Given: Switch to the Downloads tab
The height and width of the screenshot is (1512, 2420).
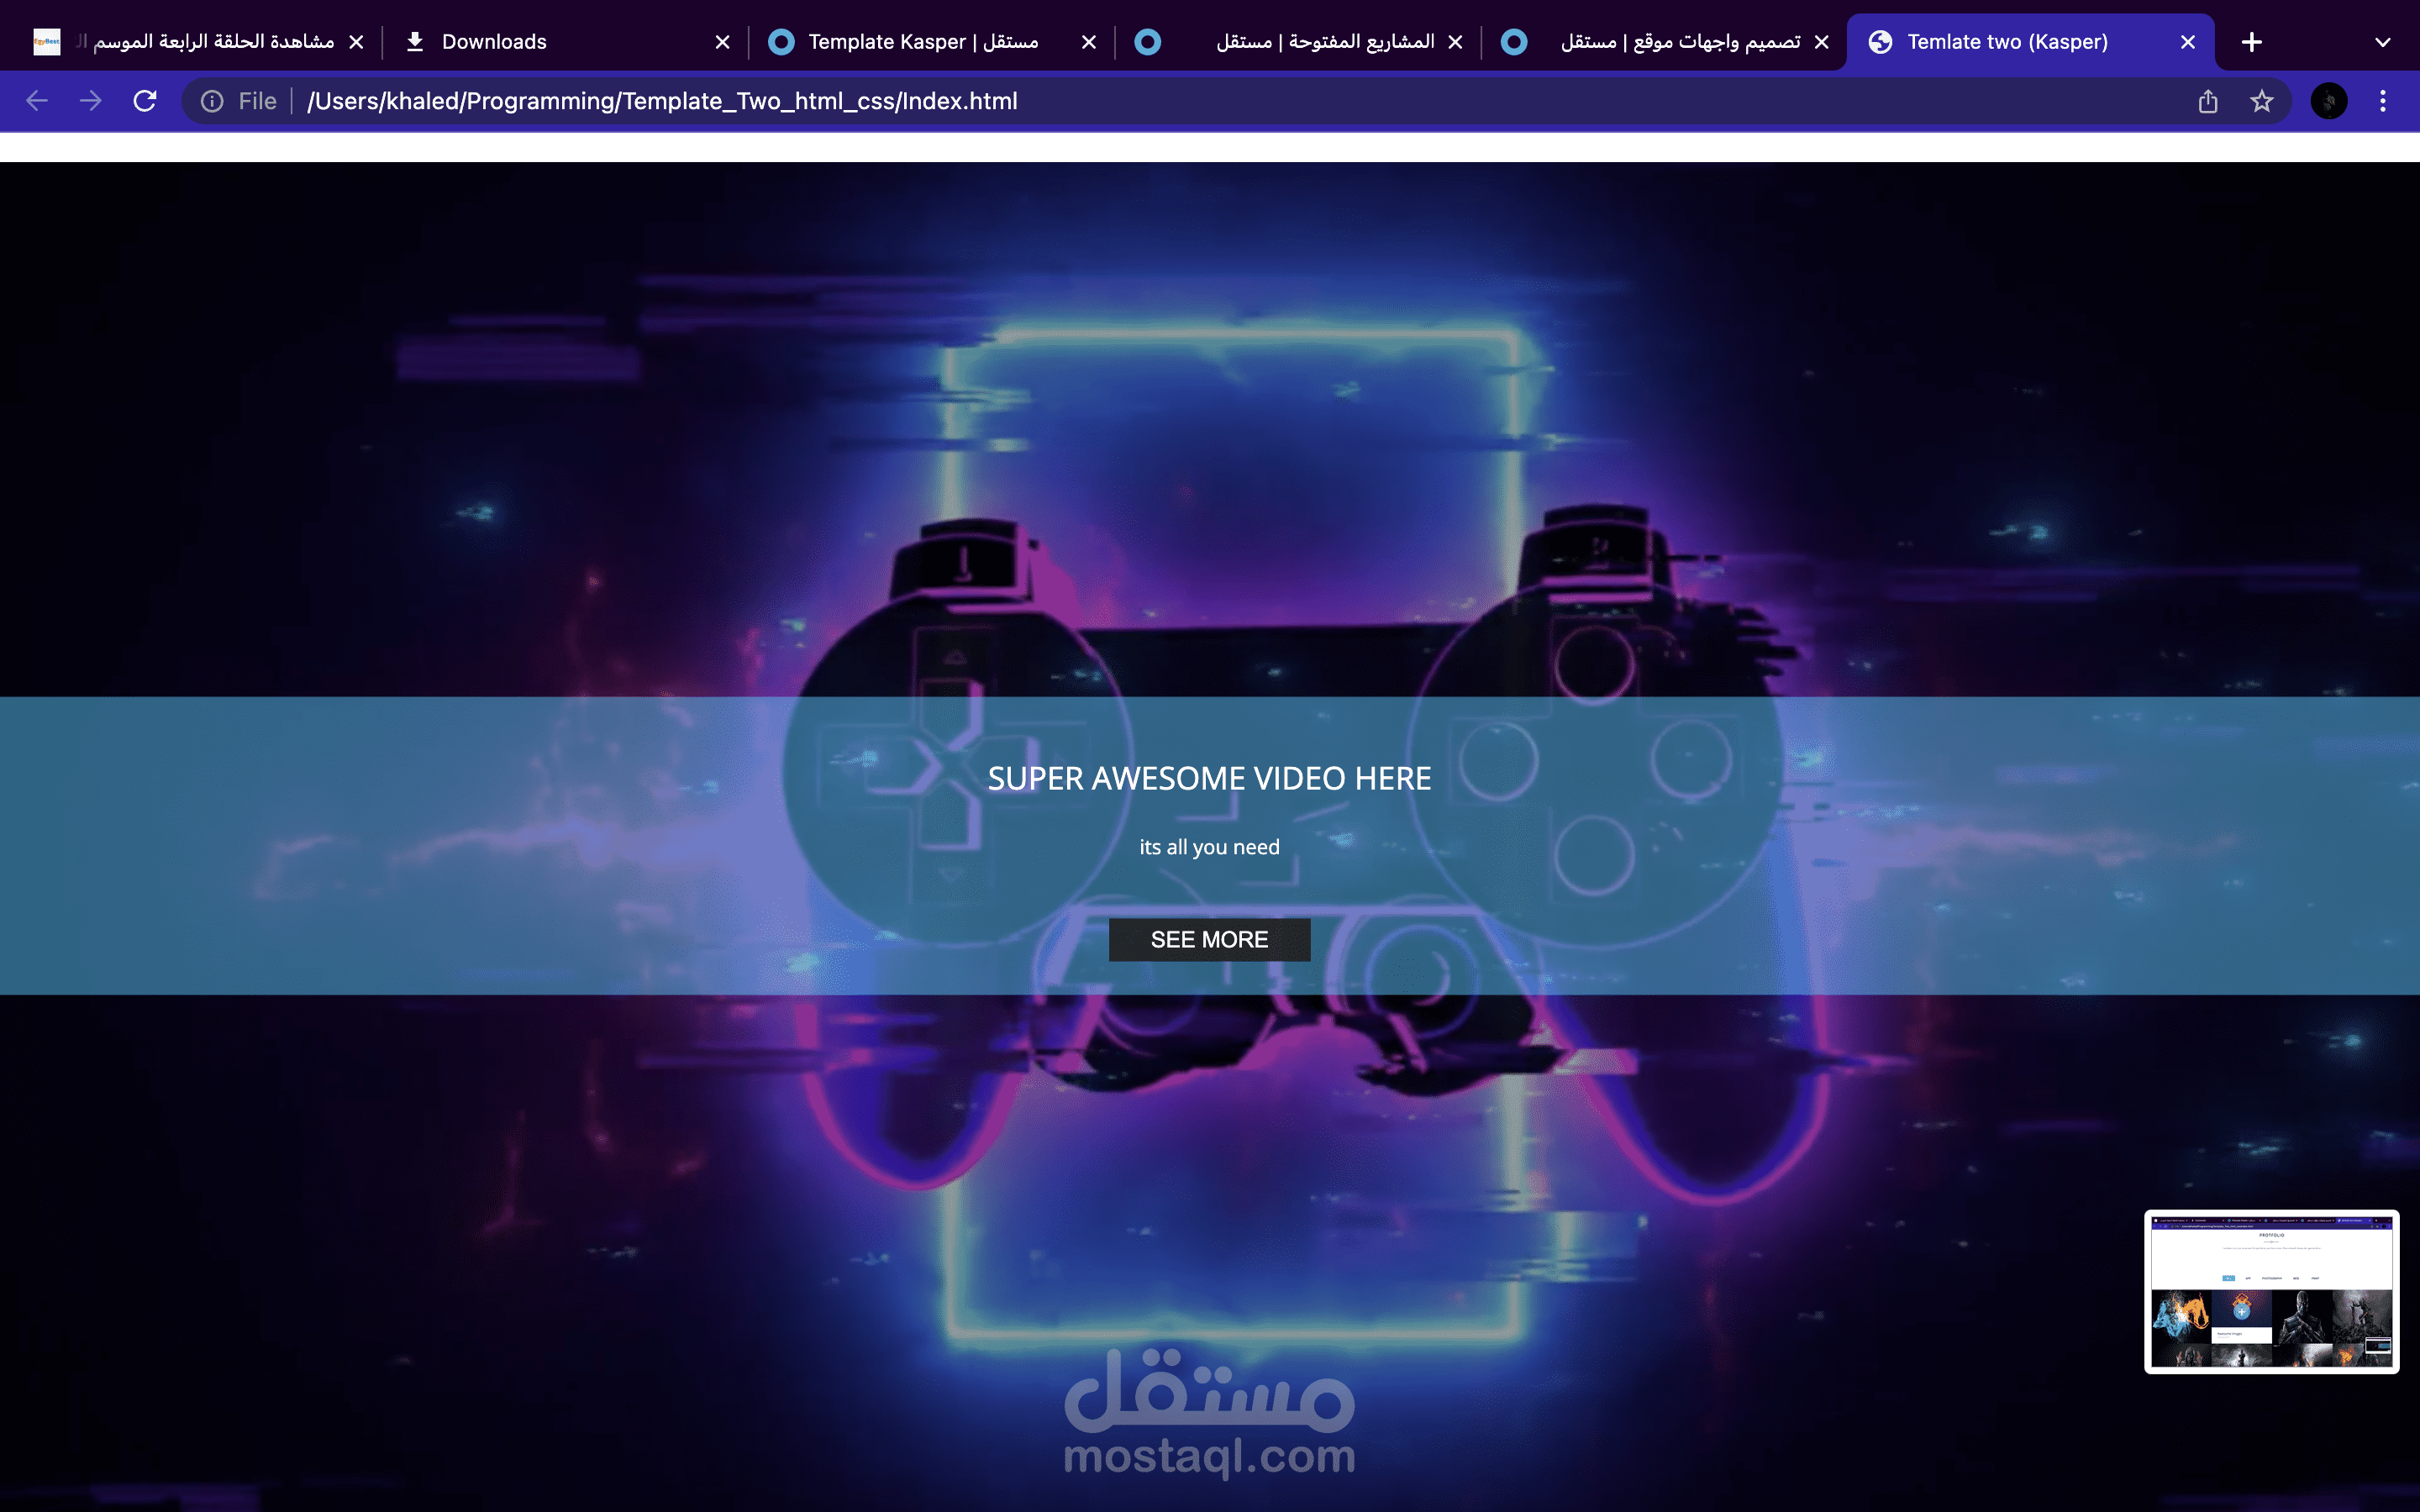Looking at the screenshot, I should [494, 42].
